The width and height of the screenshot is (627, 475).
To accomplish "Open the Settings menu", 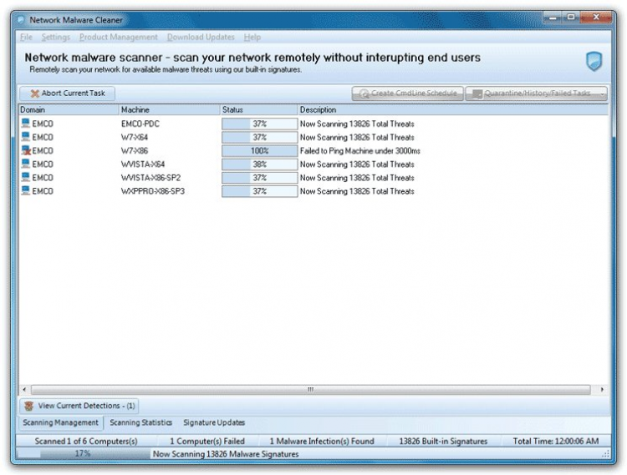I will click(x=55, y=37).
